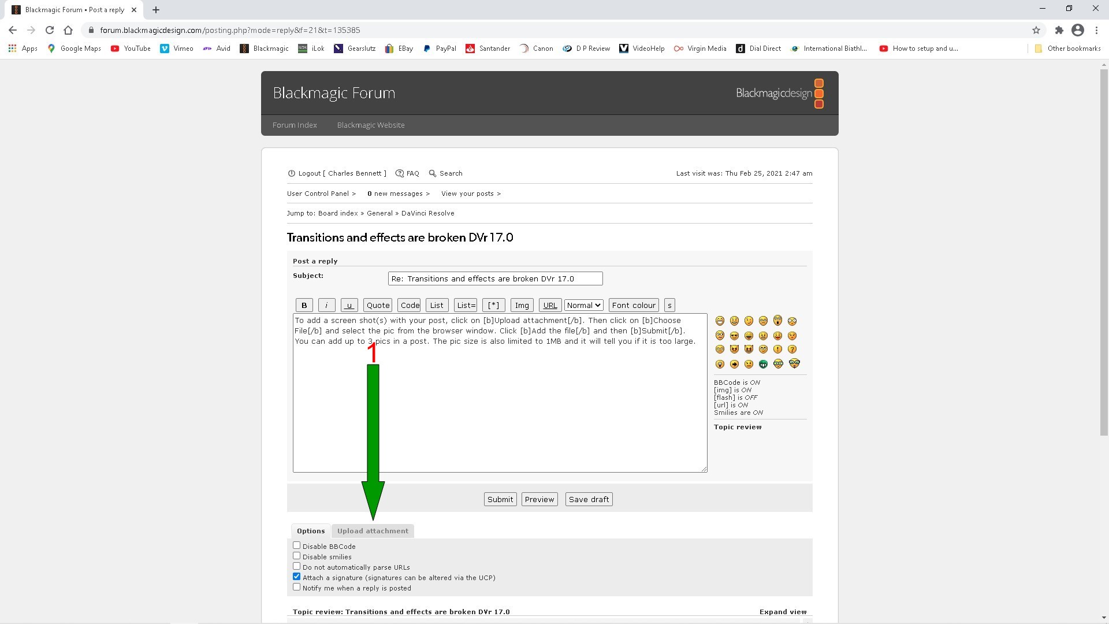Click the URL insert icon

[550, 304]
